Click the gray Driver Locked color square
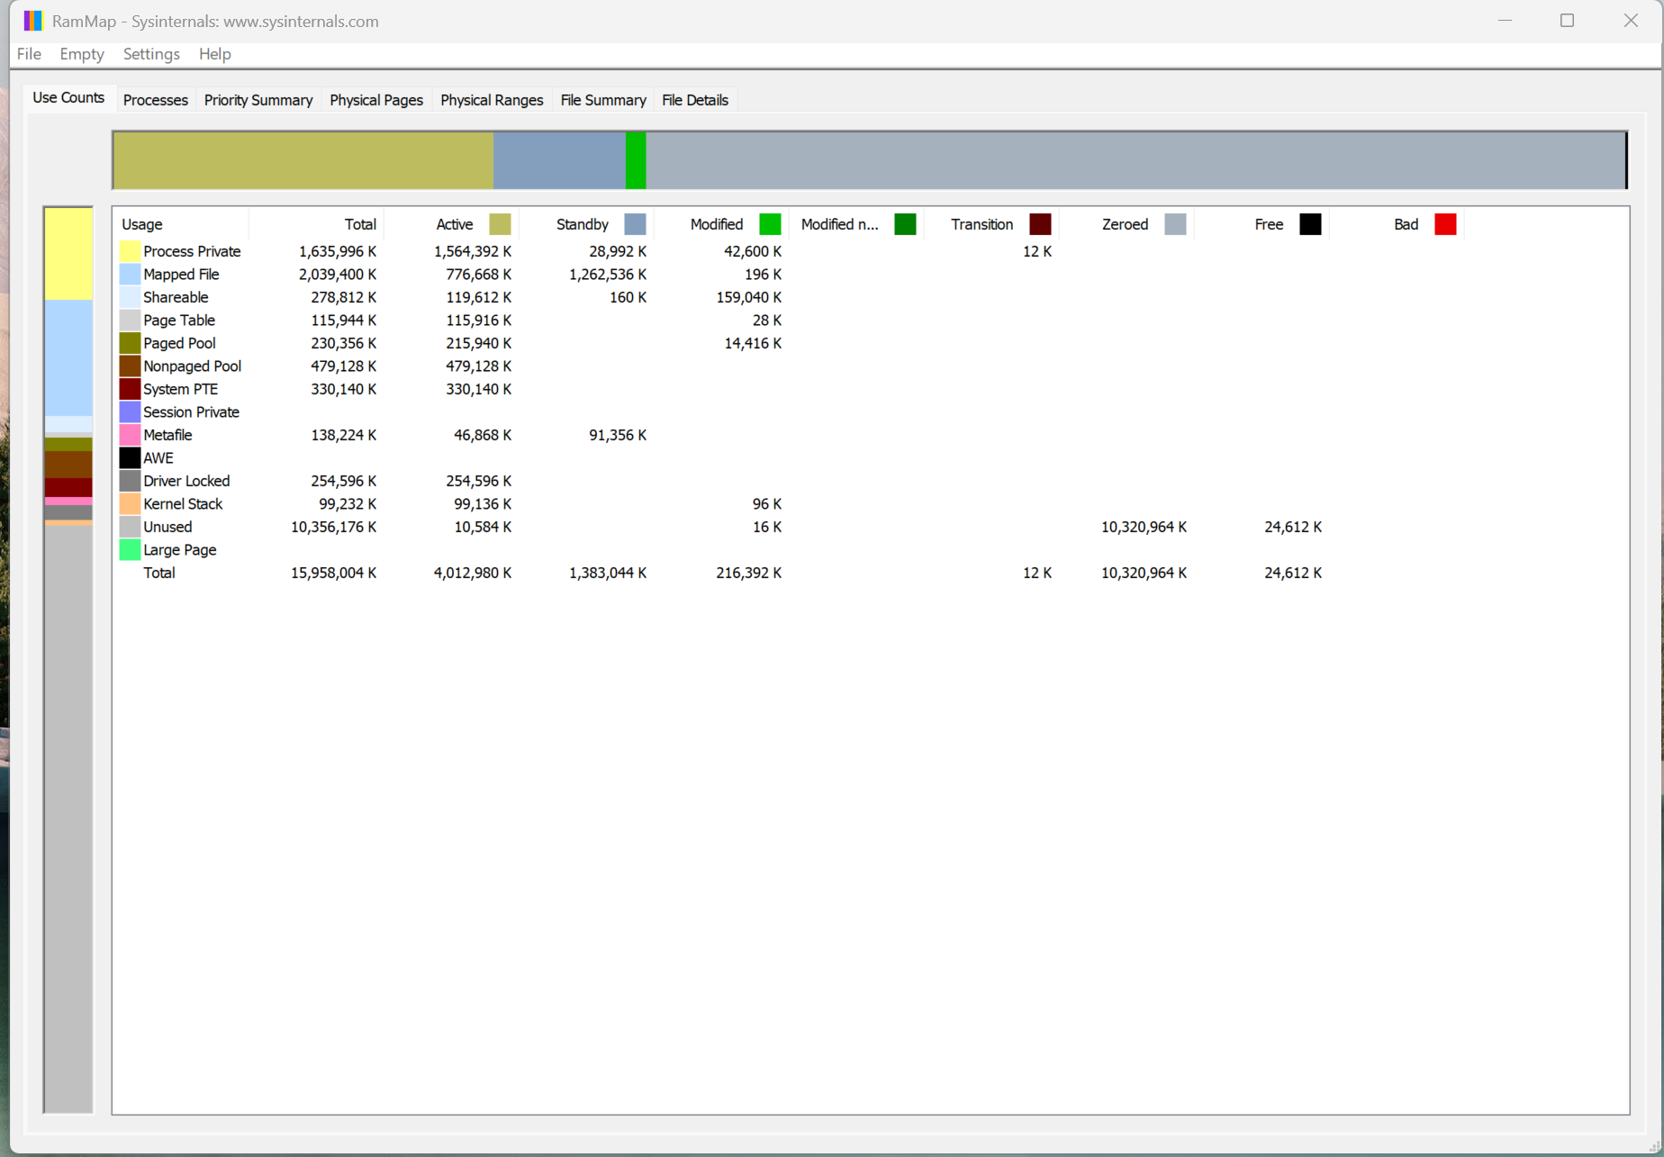 [x=130, y=481]
